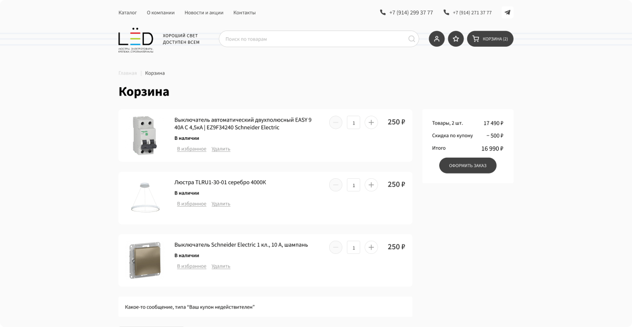Screen dimensions: 632x327
Task: Add the circuit breaker to В избранное
Action: click(192, 149)
